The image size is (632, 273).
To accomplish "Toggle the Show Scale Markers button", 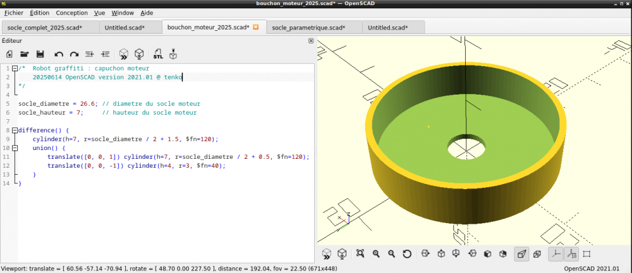I will coord(571,254).
